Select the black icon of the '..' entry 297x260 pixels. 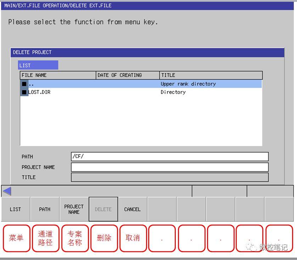click(24, 84)
